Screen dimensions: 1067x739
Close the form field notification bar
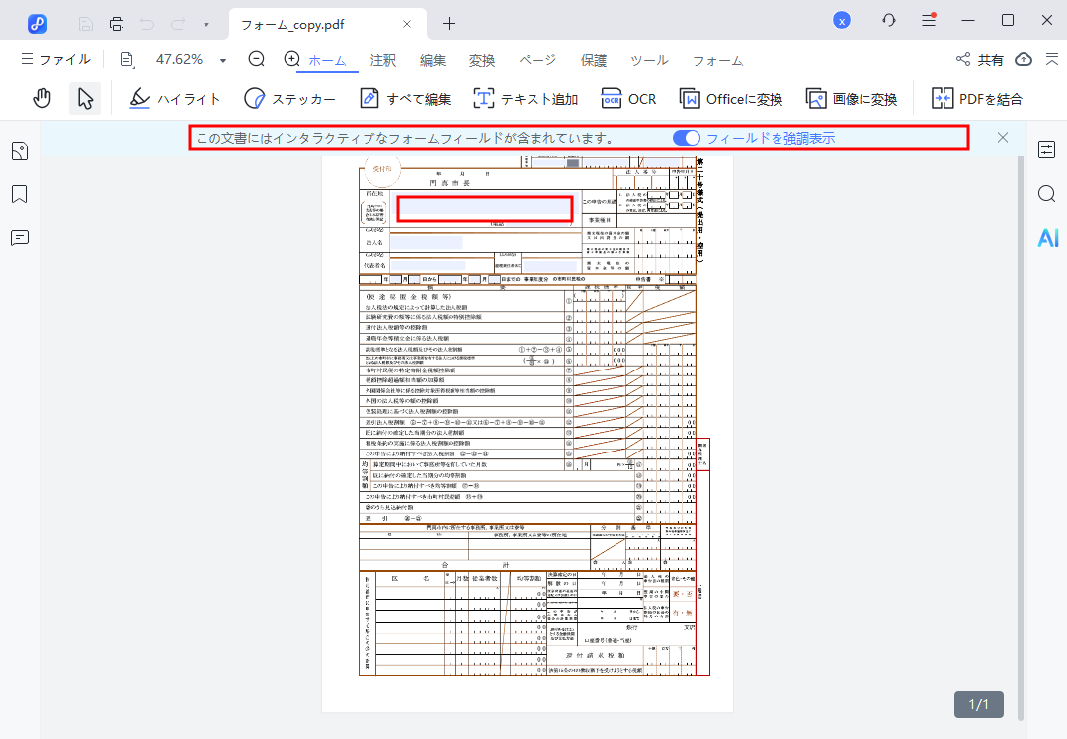tap(1003, 138)
